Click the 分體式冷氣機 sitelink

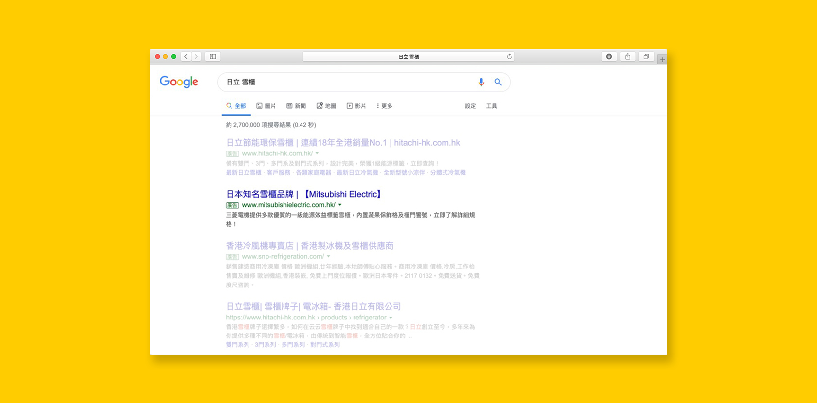point(448,173)
